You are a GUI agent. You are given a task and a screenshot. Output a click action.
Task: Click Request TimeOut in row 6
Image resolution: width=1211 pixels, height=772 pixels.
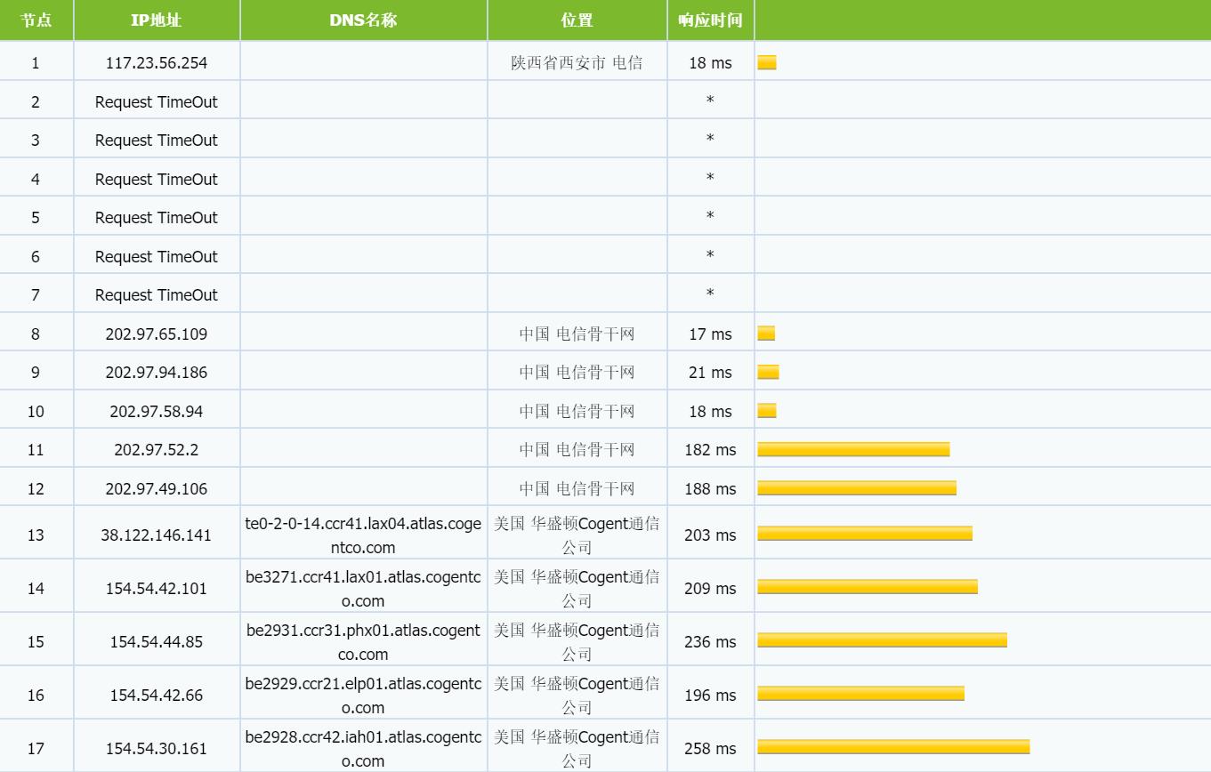tap(157, 257)
